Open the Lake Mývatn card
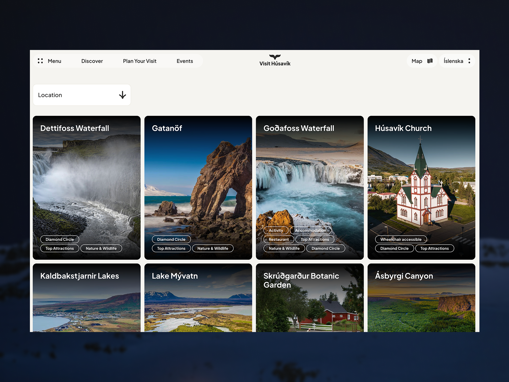Viewport: 509px width, 382px height. (198, 302)
